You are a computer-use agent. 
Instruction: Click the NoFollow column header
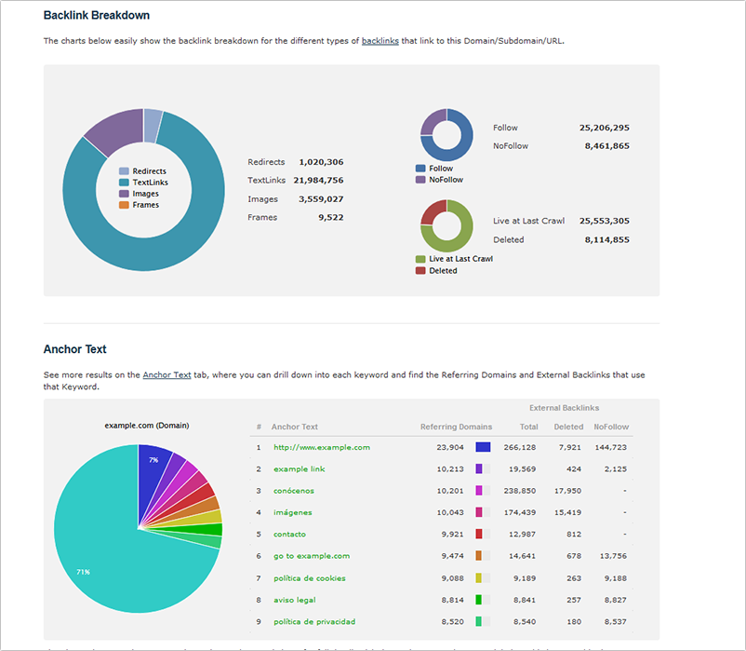(x=611, y=427)
